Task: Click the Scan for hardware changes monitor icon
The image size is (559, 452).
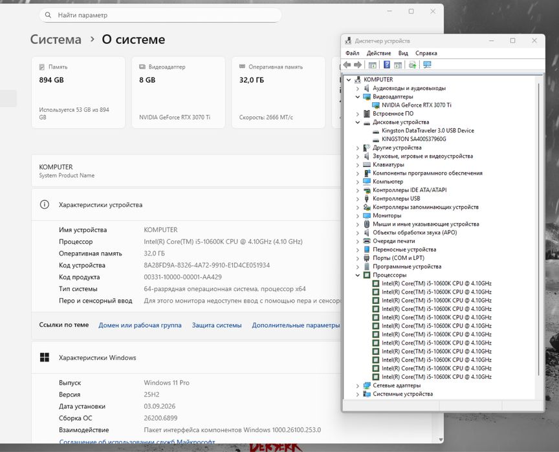Action: [427, 65]
